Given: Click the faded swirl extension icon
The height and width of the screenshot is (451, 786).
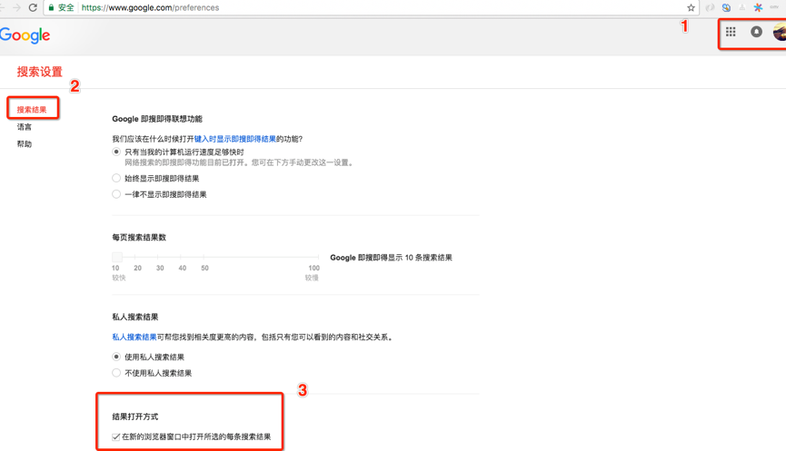Looking at the screenshot, I should (x=710, y=7).
